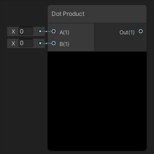Select the X value field for input A

pos(26,31)
